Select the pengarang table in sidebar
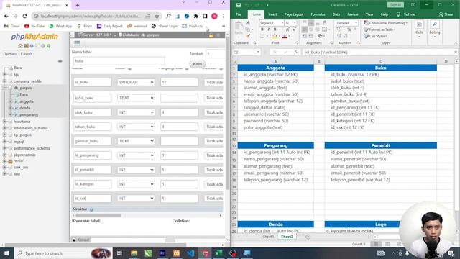This screenshot has height=259, width=460. [x=29, y=115]
